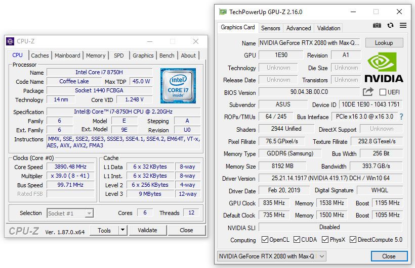Click the Bus Interface question mark
Image resolution: width=415 pixels, height=268 pixels.
pyautogui.click(x=401, y=117)
